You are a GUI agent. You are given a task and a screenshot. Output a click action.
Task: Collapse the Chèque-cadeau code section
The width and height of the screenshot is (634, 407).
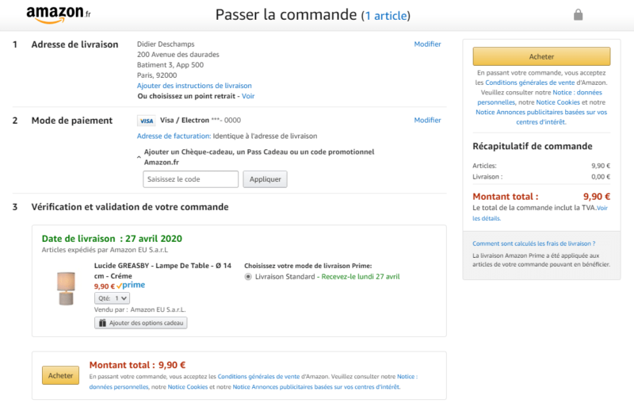point(139,157)
